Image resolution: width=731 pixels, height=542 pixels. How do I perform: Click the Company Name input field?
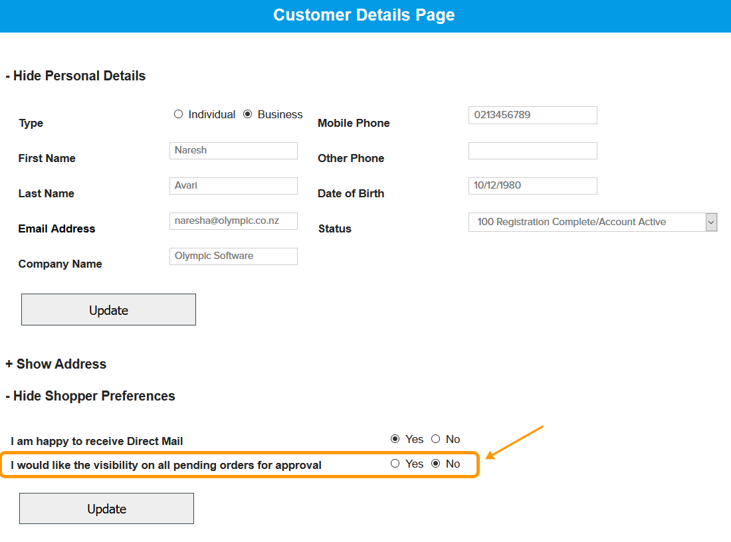click(233, 256)
